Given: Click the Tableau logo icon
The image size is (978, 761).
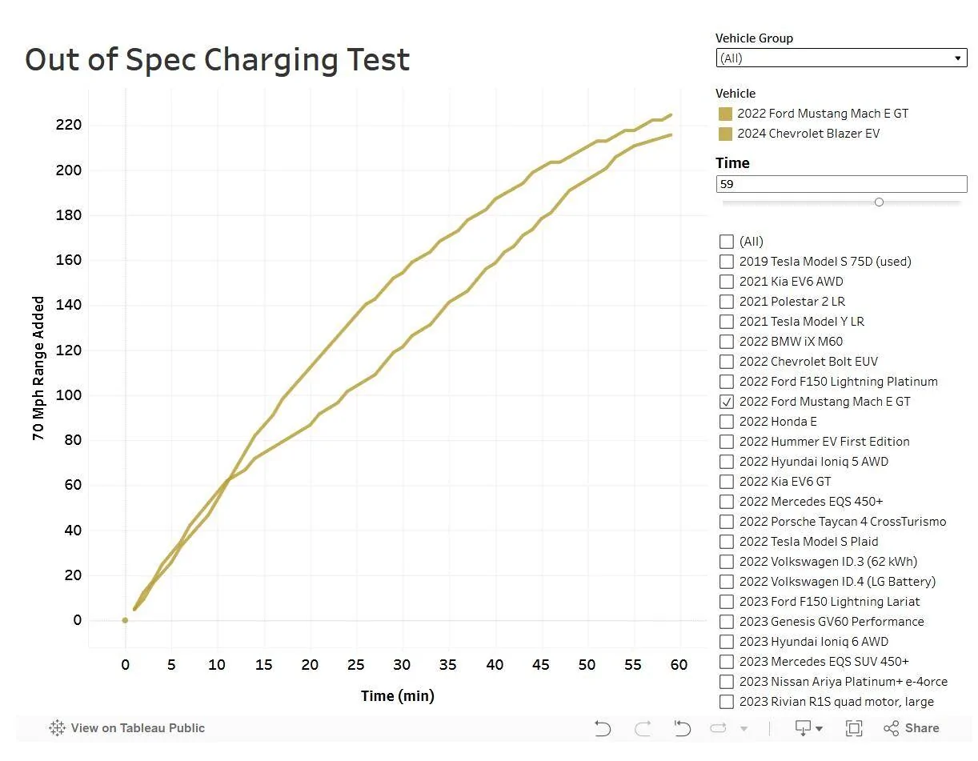Looking at the screenshot, I should click(57, 728).
